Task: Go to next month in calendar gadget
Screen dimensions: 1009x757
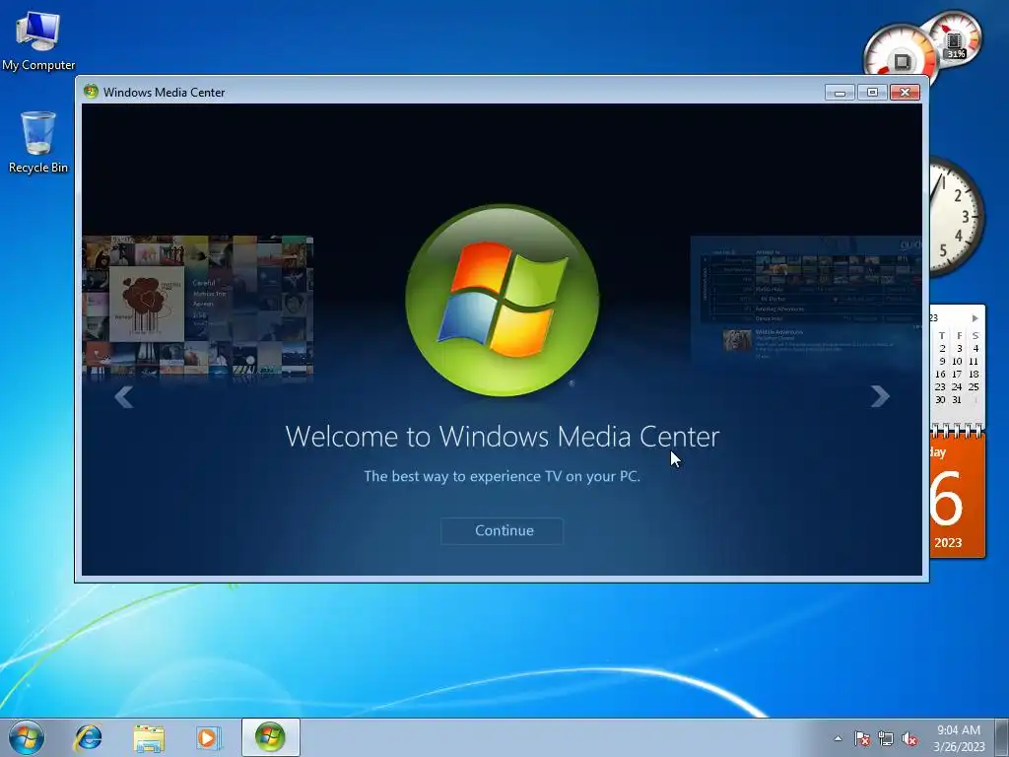Action: [975, 318]
